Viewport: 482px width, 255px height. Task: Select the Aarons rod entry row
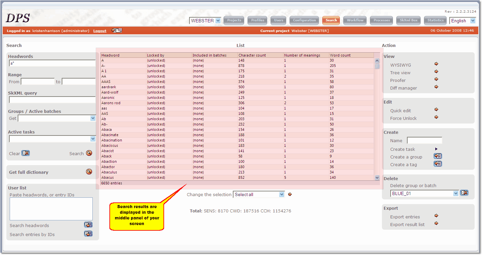pos(237,103)
